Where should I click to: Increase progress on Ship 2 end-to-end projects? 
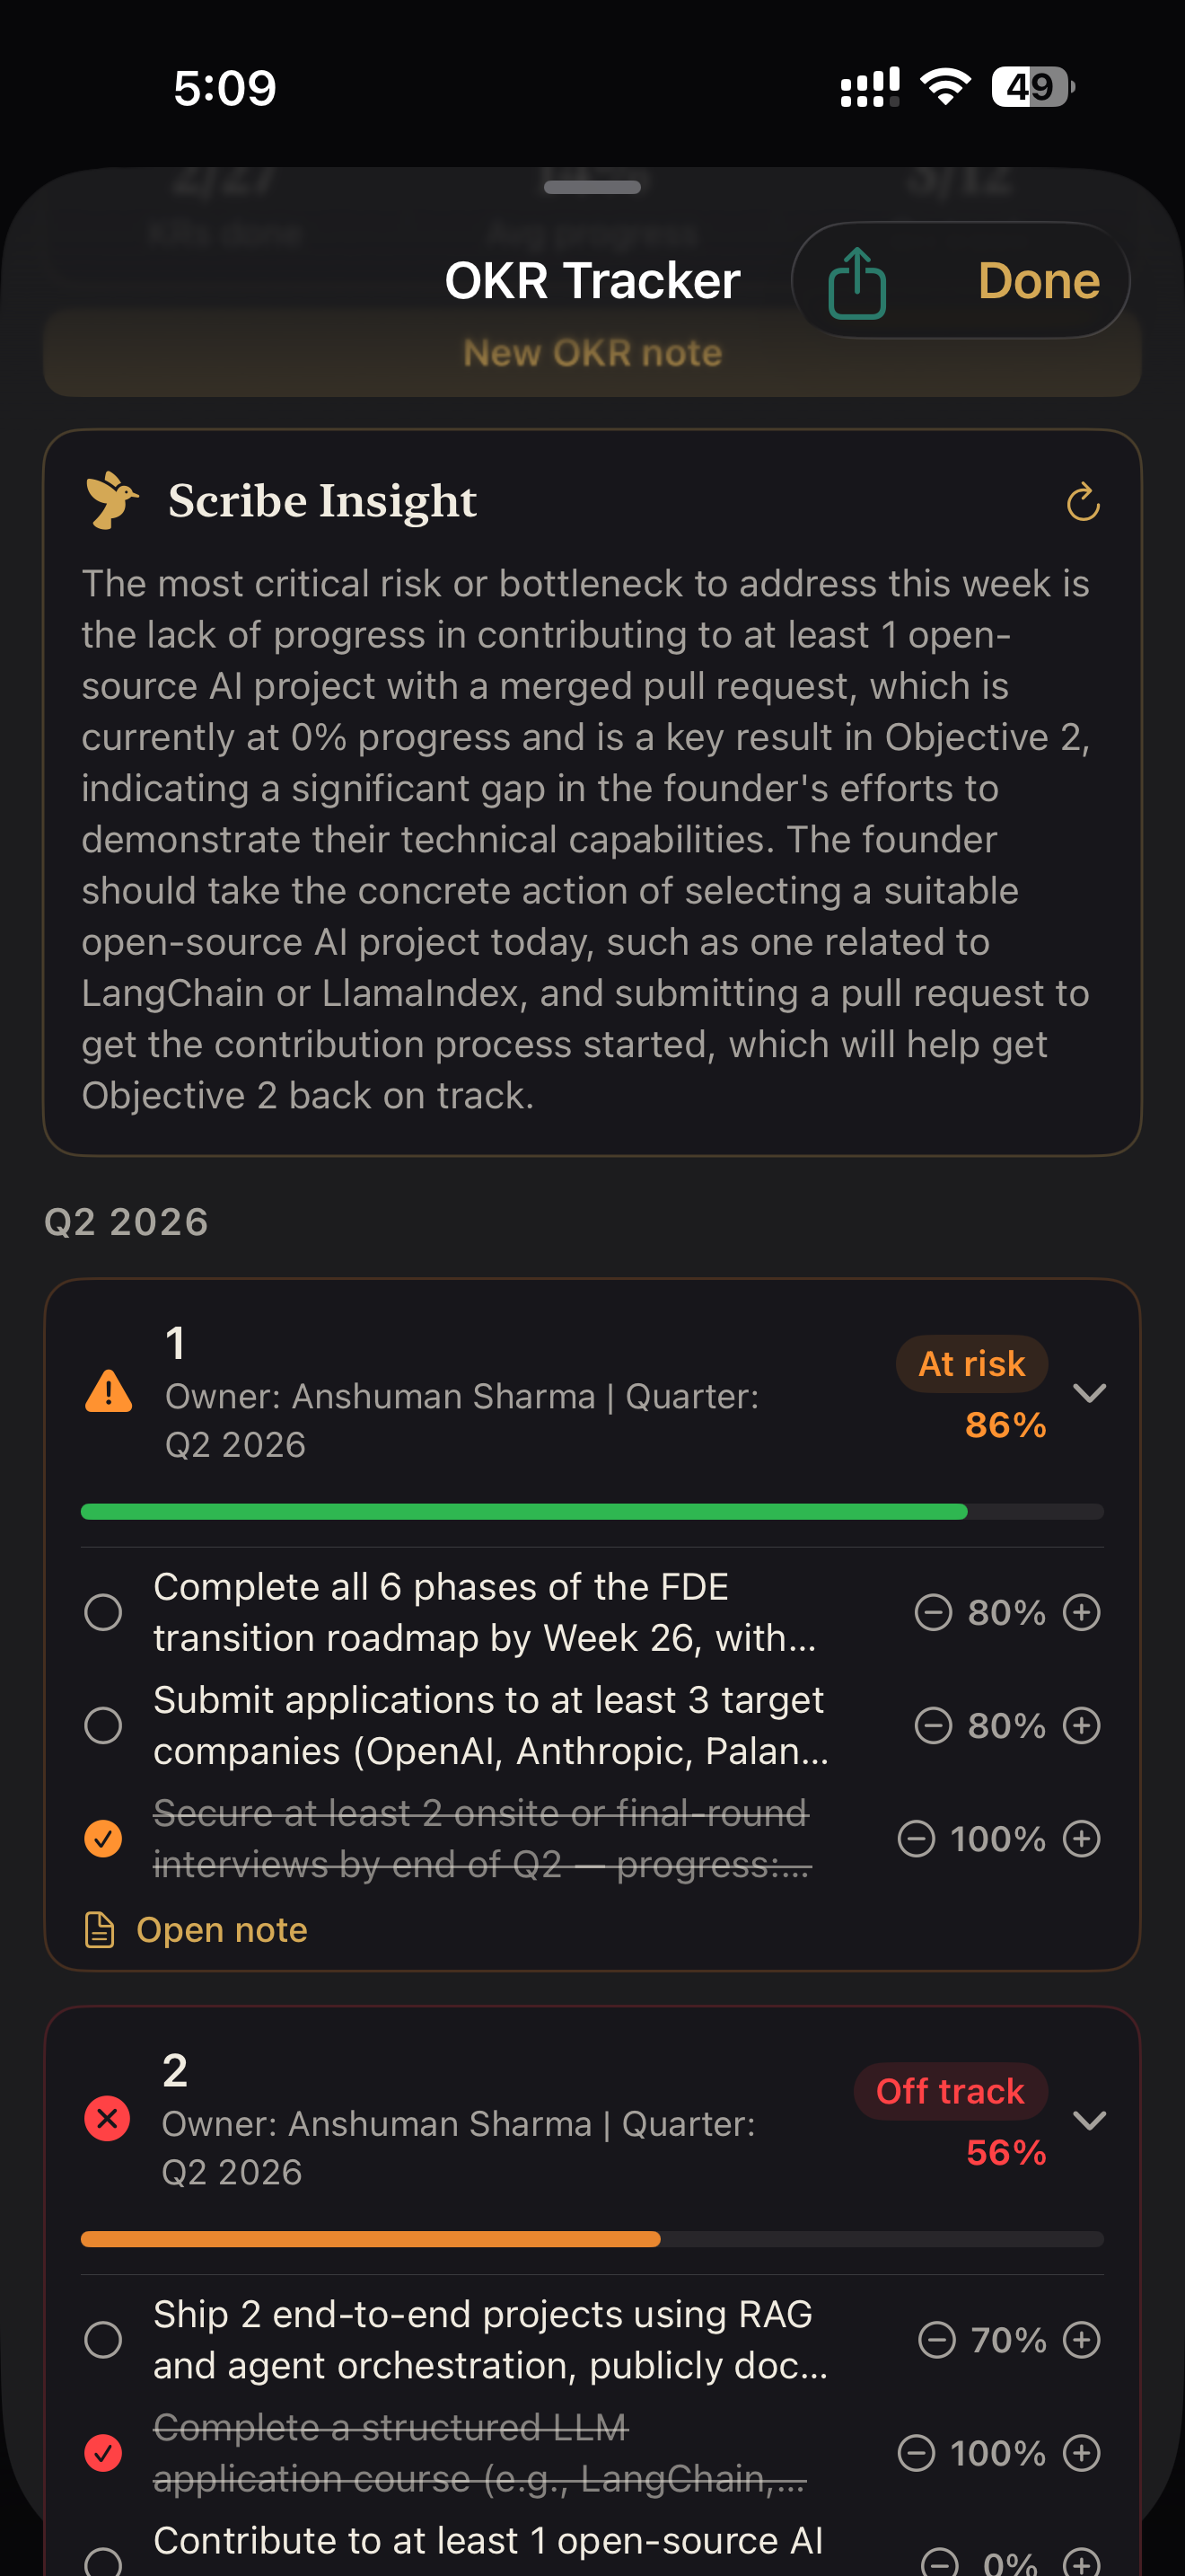coord(1081,2339)
